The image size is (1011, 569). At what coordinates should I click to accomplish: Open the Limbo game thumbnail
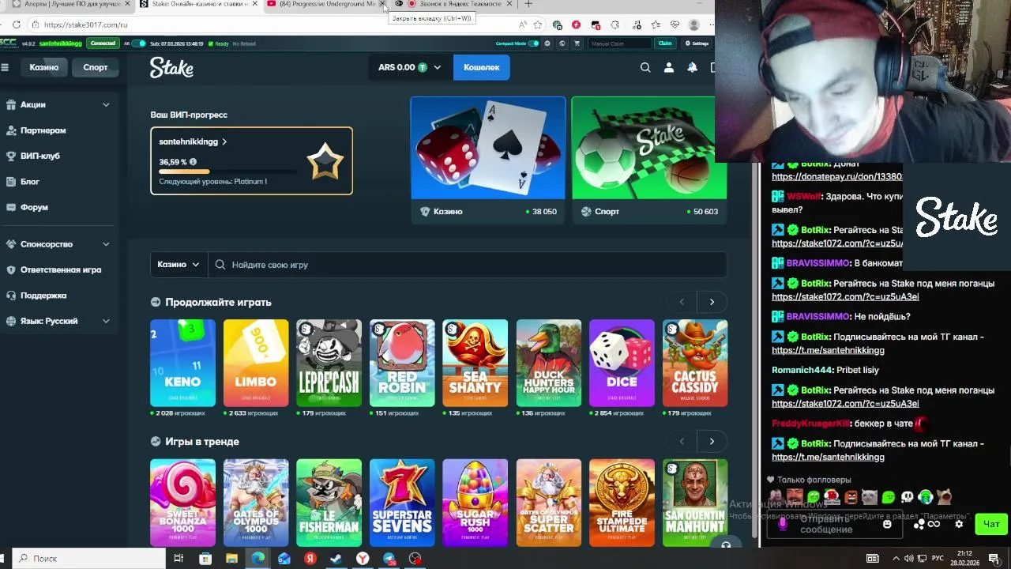[x=256, y=363]
